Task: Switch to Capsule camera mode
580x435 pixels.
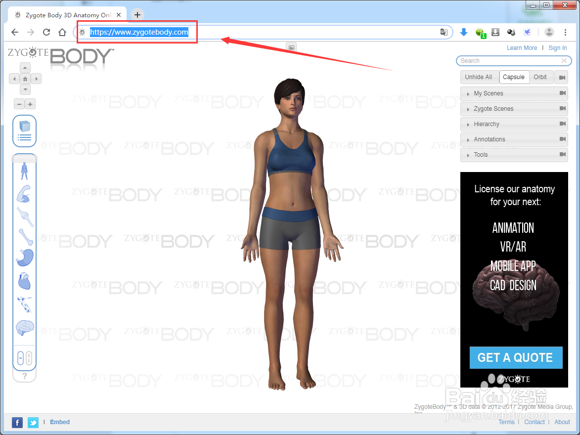Action: point(513,77)
